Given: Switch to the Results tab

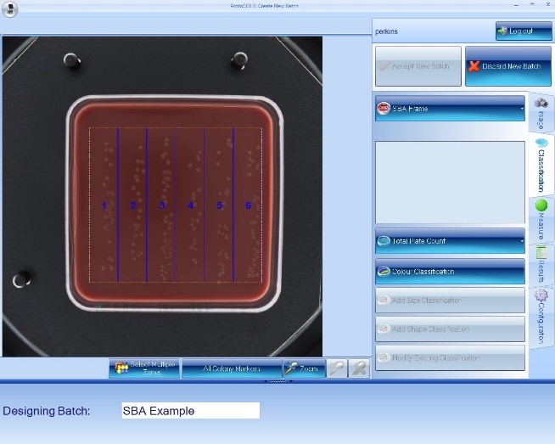Looking at the screenshot, I should (541, 264).
